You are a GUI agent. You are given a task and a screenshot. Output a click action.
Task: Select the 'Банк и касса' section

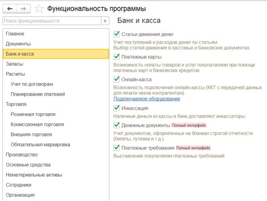tap(56, 54)
